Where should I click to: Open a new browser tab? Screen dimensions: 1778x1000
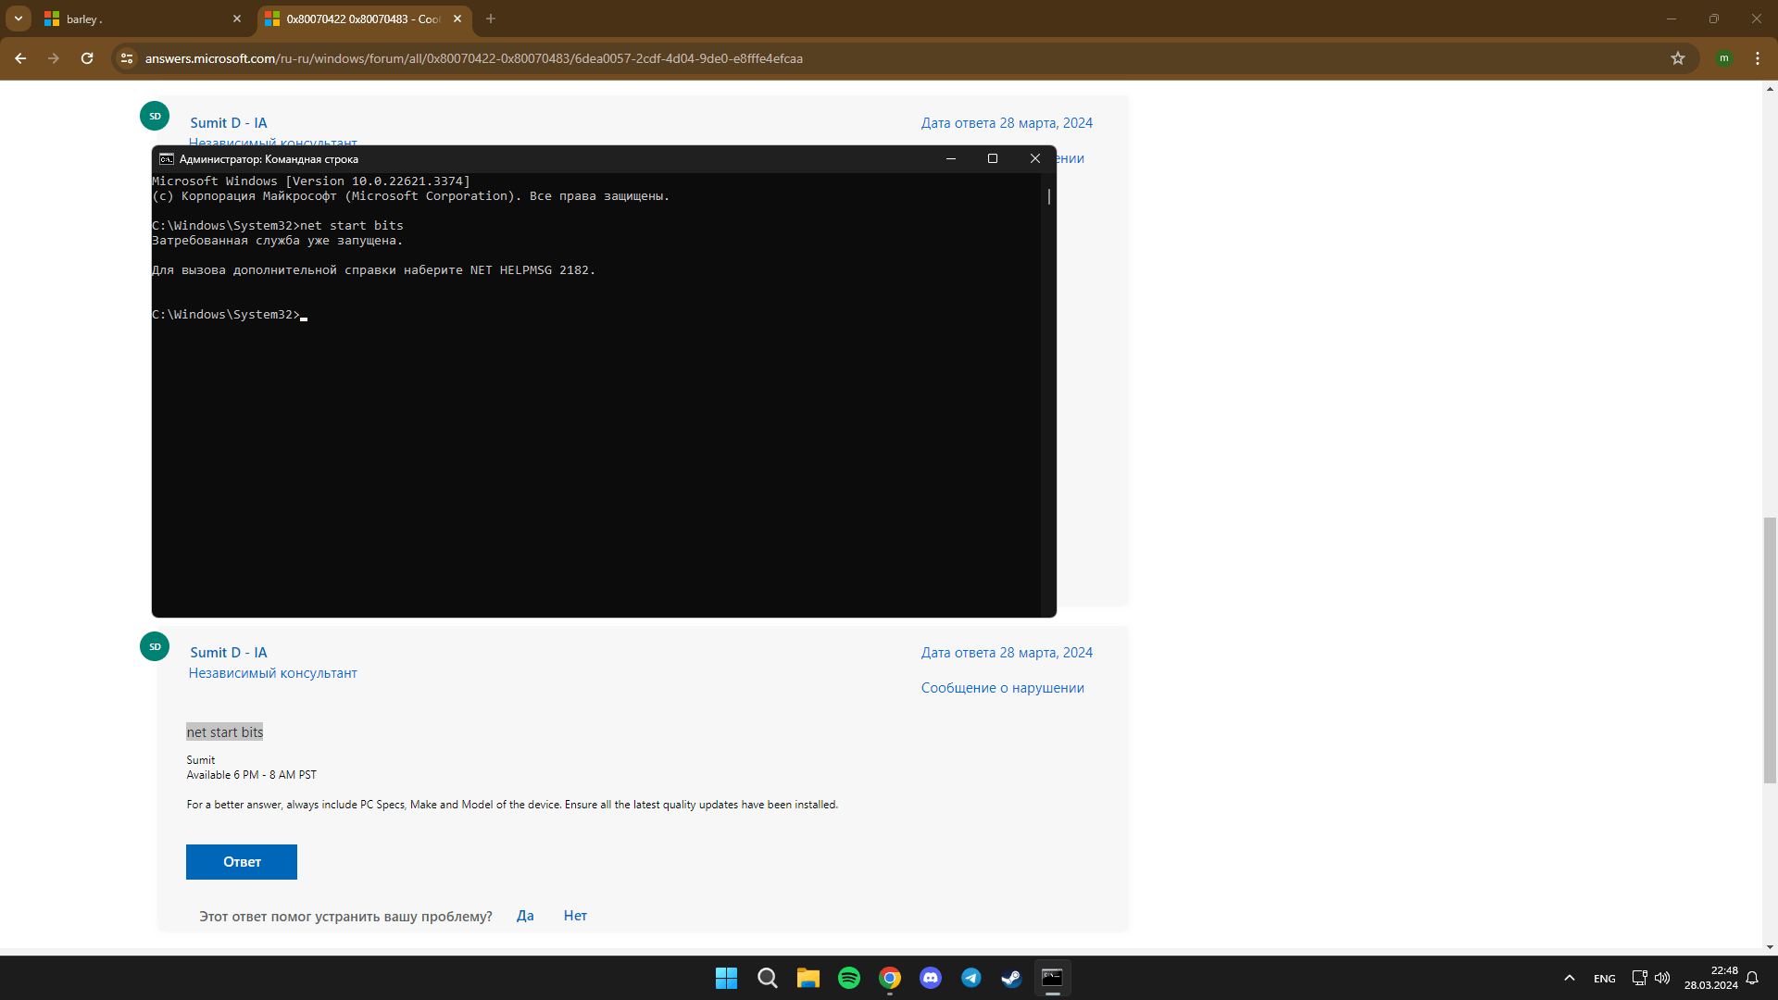(491, 19)
